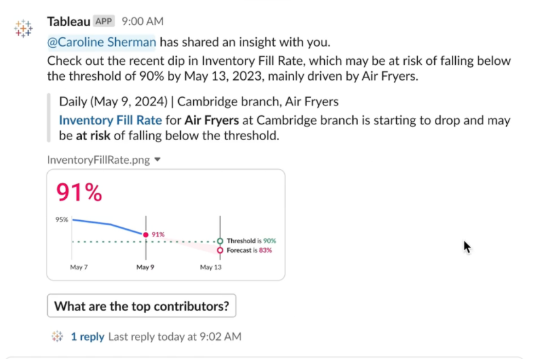This screenshot has width=535, height=359.
Task: Open the Inventory Fill Rate chart image
Action: click(166, 225)
